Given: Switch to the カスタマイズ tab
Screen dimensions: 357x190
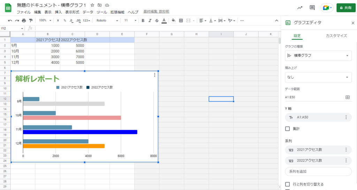Looking at the screenshot, I should point(336,36).
